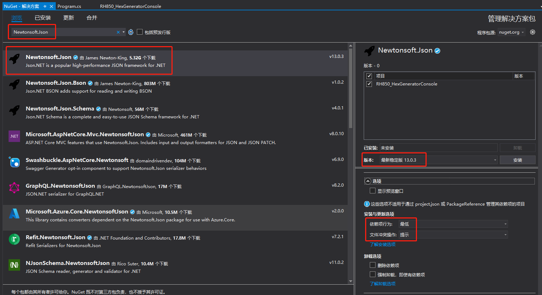542x295 pixels.
Task: Switch to the Browse tab
Action: [16, 18]
